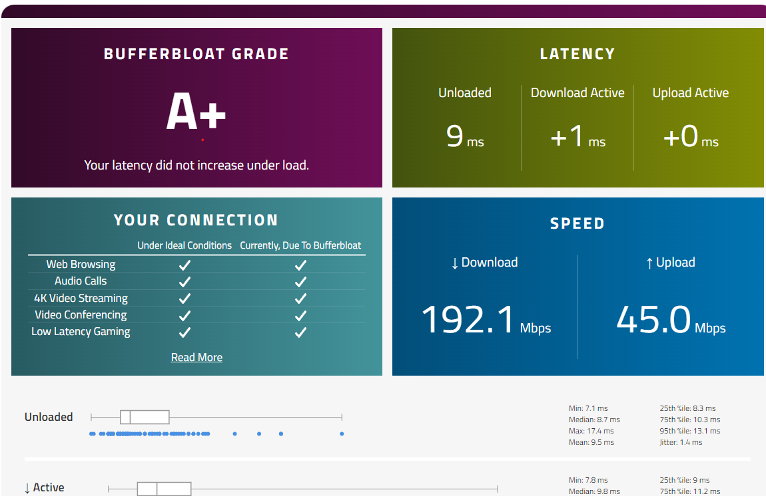Click the Web Browsing ideal conditions checkmark
766x496 pixels.
click(185, 265)
